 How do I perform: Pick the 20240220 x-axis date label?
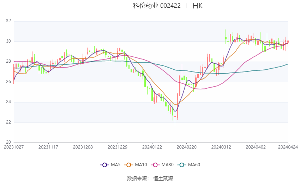[x=186, y=147]
